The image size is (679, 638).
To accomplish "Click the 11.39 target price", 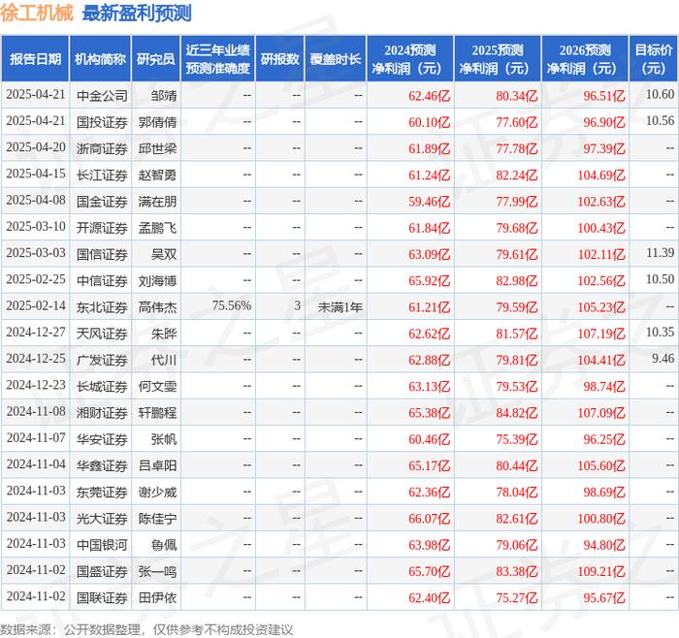I will (x=660, y=252).
